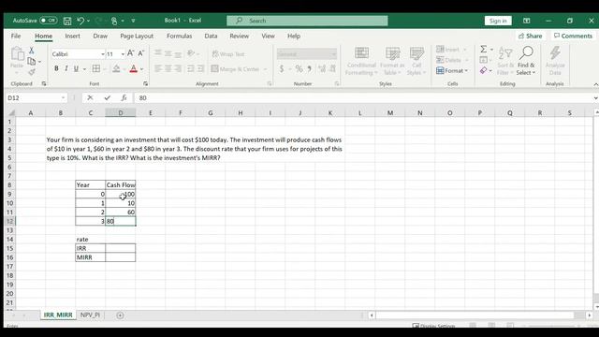Viewport: 599px width, 337px height.
Task: Open the Font Color dropdown arrow
Action: tap(141, 69)
